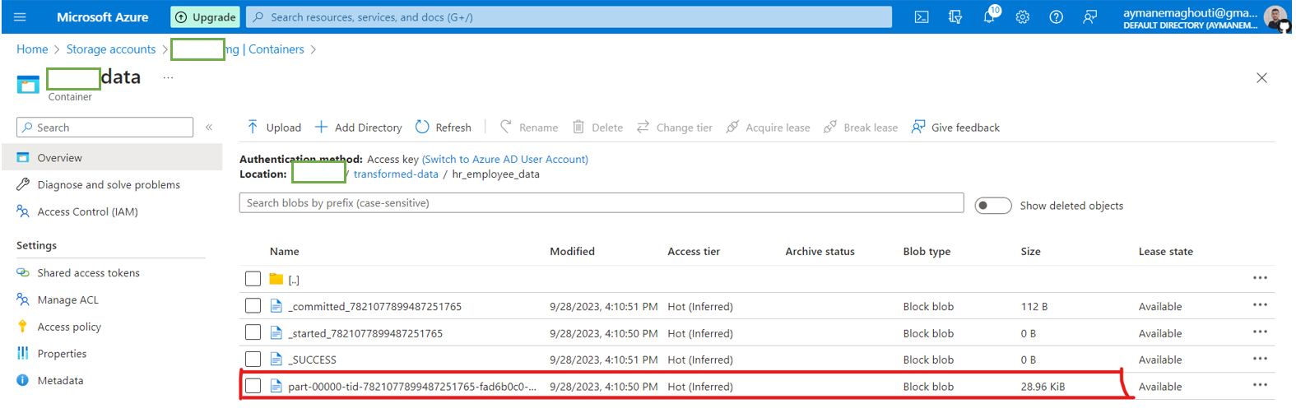Image resolution: width=1296 pixels, height=413 pixels.
Task: Refresh the blob list
Action: pos(444,128)
